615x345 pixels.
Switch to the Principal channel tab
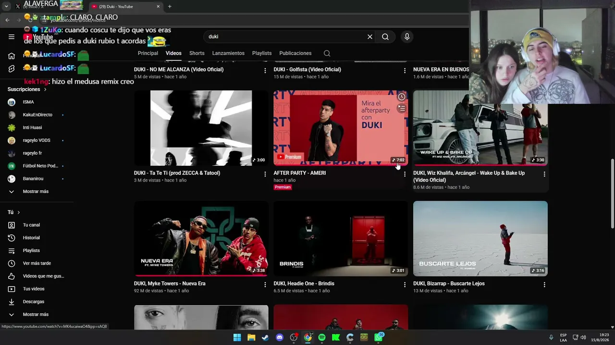[148, 53]
